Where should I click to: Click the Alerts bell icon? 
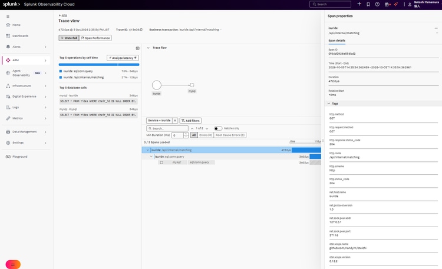8,47
